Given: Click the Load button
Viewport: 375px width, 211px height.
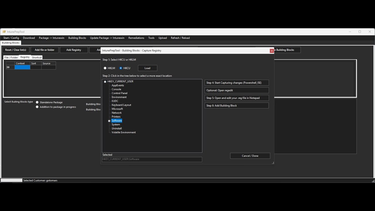Looking at the screenshot, I should click(x=147, y=68).
